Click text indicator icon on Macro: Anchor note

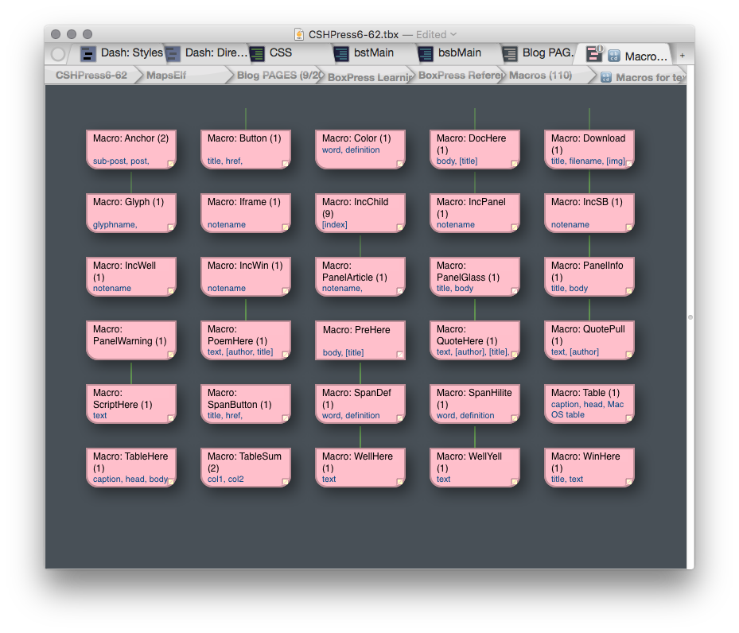[171, 164]
